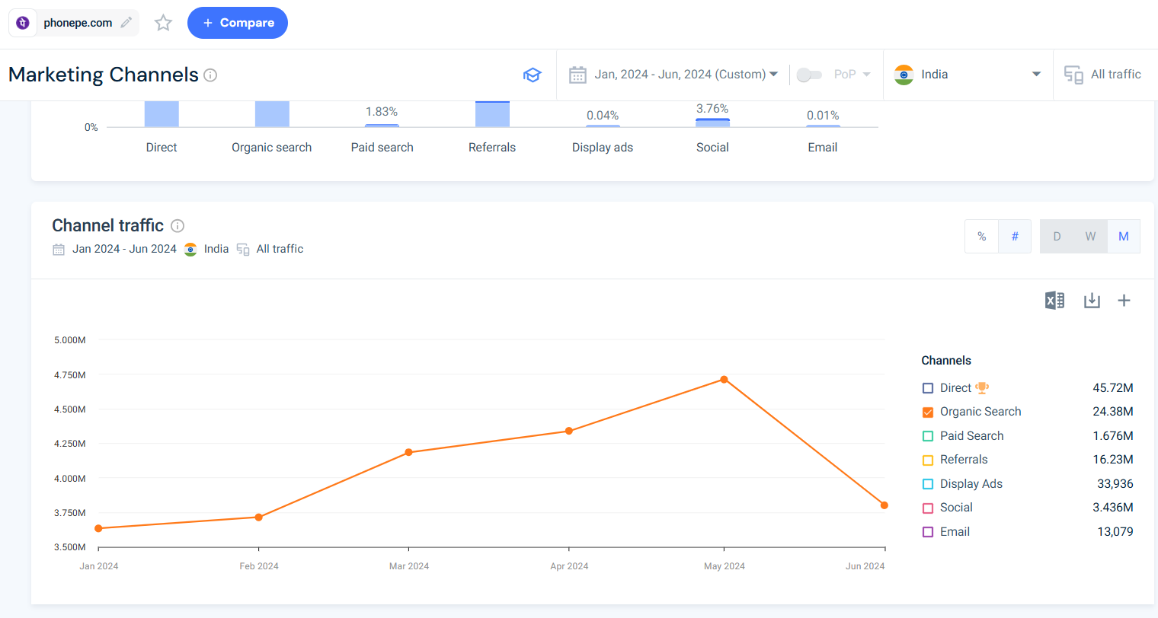The height and width of the screenshot is (618, 1158).
Task: Click the 33,936 Display Ads value
Action: 1115,484
